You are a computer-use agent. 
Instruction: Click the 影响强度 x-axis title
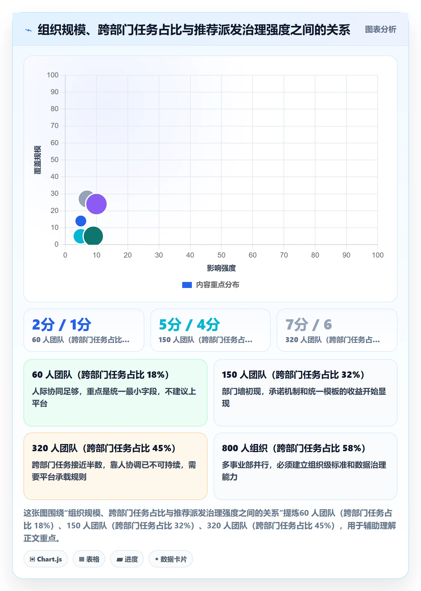point(221,268)
